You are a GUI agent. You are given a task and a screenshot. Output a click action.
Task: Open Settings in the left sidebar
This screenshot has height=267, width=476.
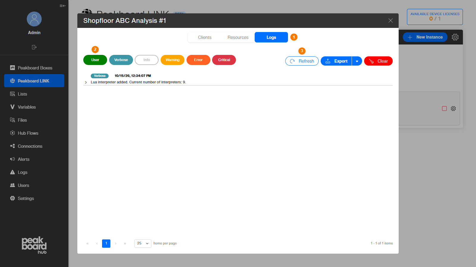[x=34, y=198]
